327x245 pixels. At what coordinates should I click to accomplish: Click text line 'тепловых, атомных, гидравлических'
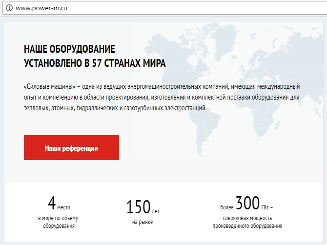[x=115, y=108]
